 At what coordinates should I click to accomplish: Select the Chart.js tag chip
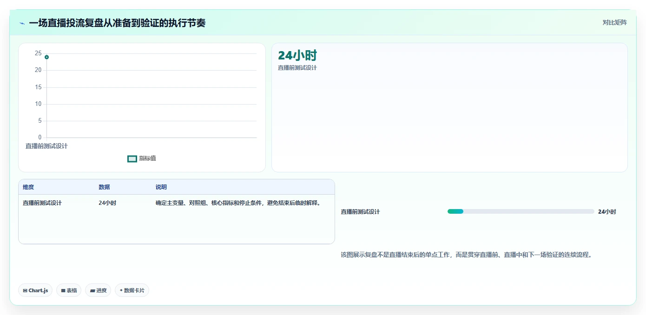pyautogui.click(x=35, y=290)
